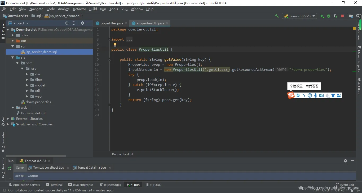
Task: Open the Navigate menu
Action: [36, 9]
